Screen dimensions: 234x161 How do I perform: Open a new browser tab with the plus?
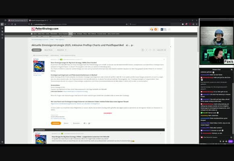click(x=50, y=21)
